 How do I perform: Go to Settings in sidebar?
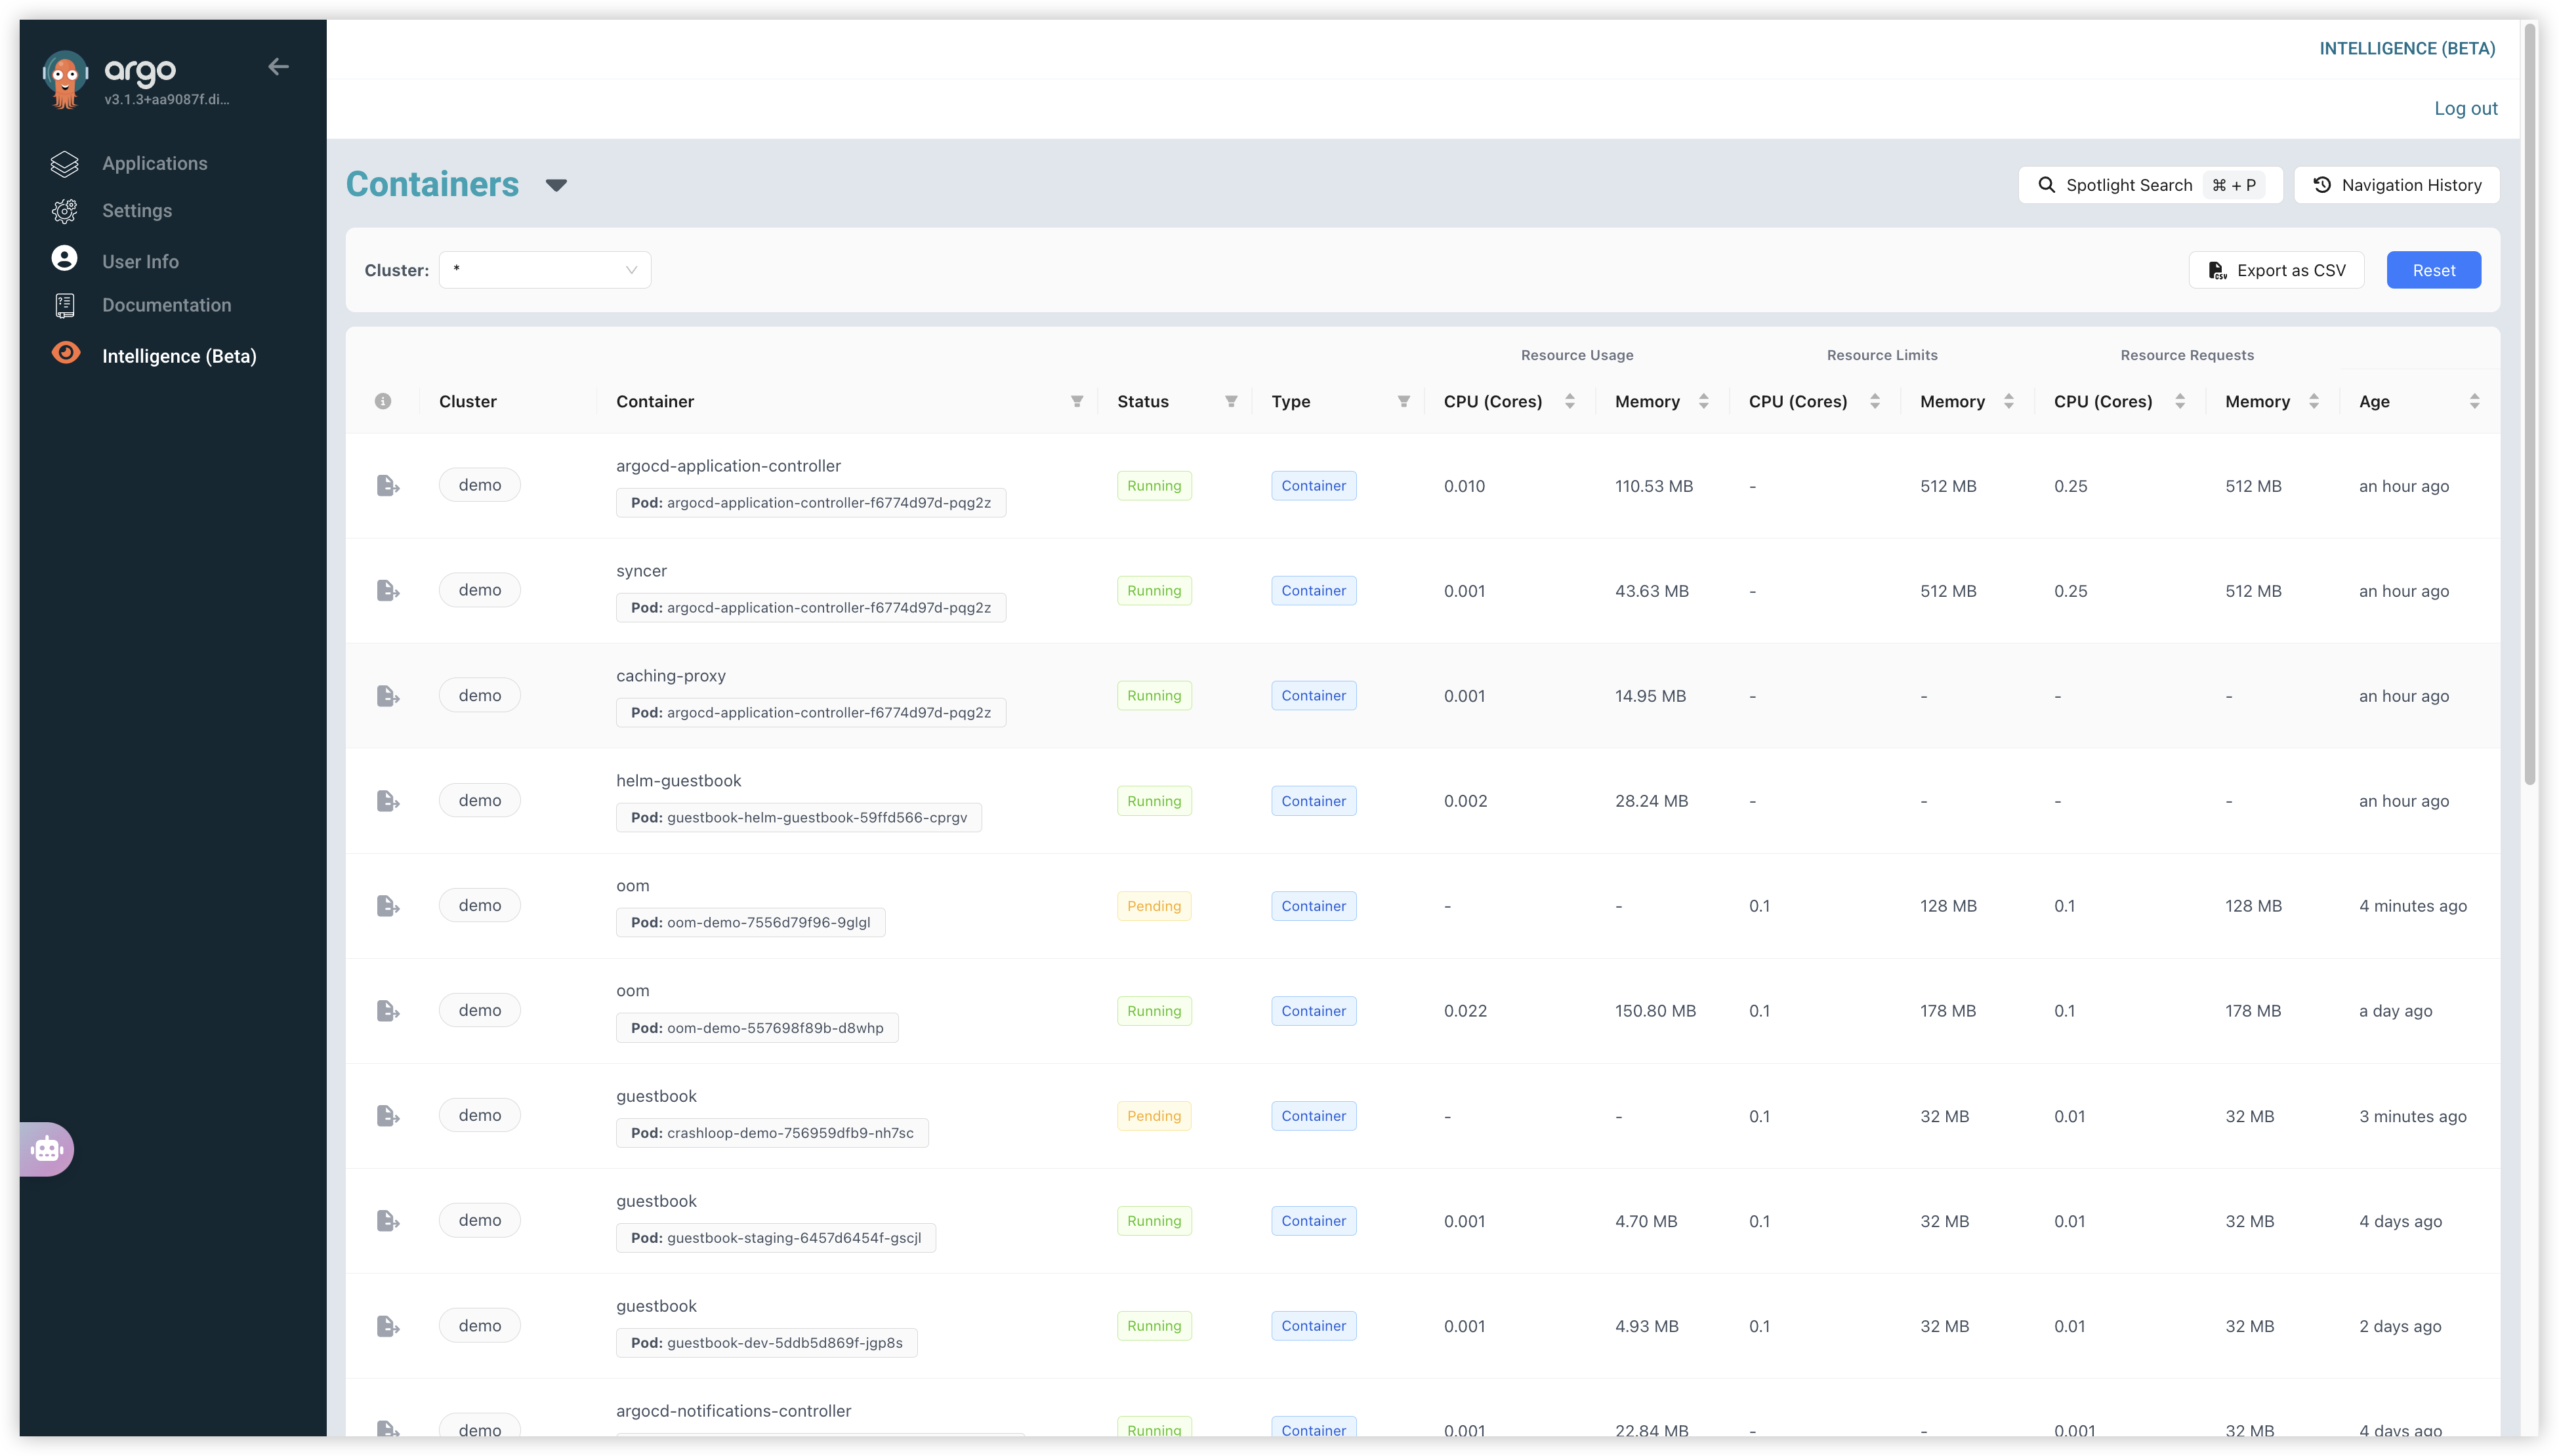pyautogui.click(x=136, y=211)
